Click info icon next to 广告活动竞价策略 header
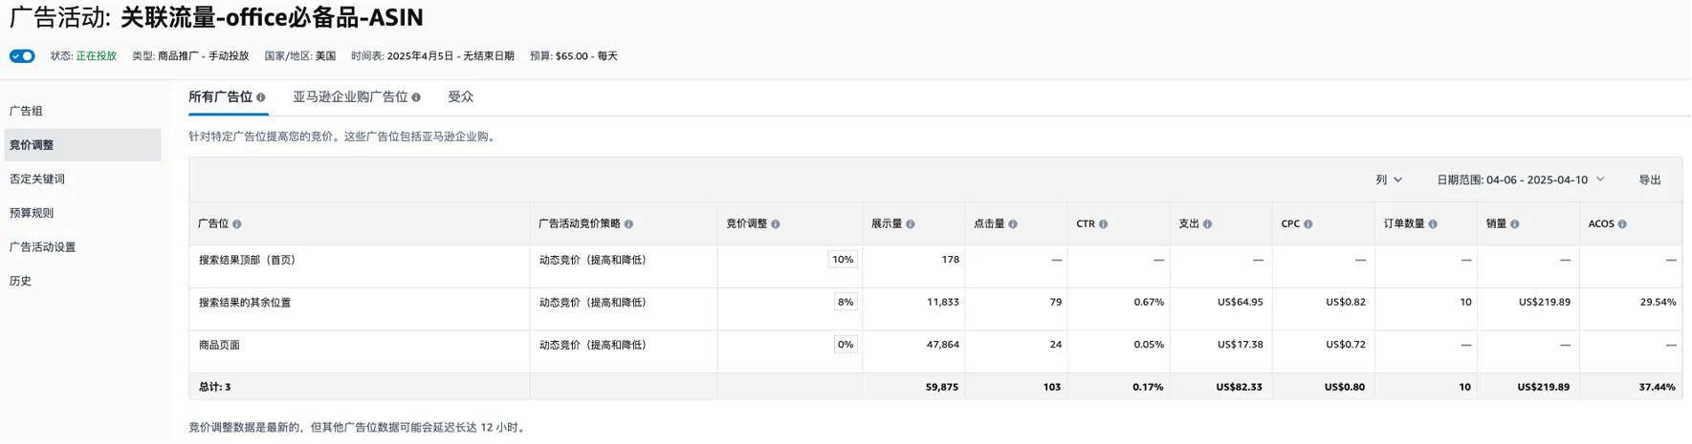This screenshot has width=1692, height=444. (x=628, y=224)
